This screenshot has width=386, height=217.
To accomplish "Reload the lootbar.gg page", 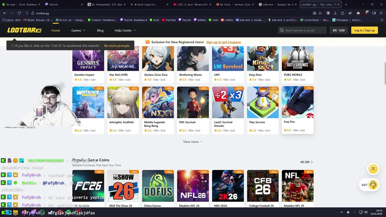I will tap(19, 13).
